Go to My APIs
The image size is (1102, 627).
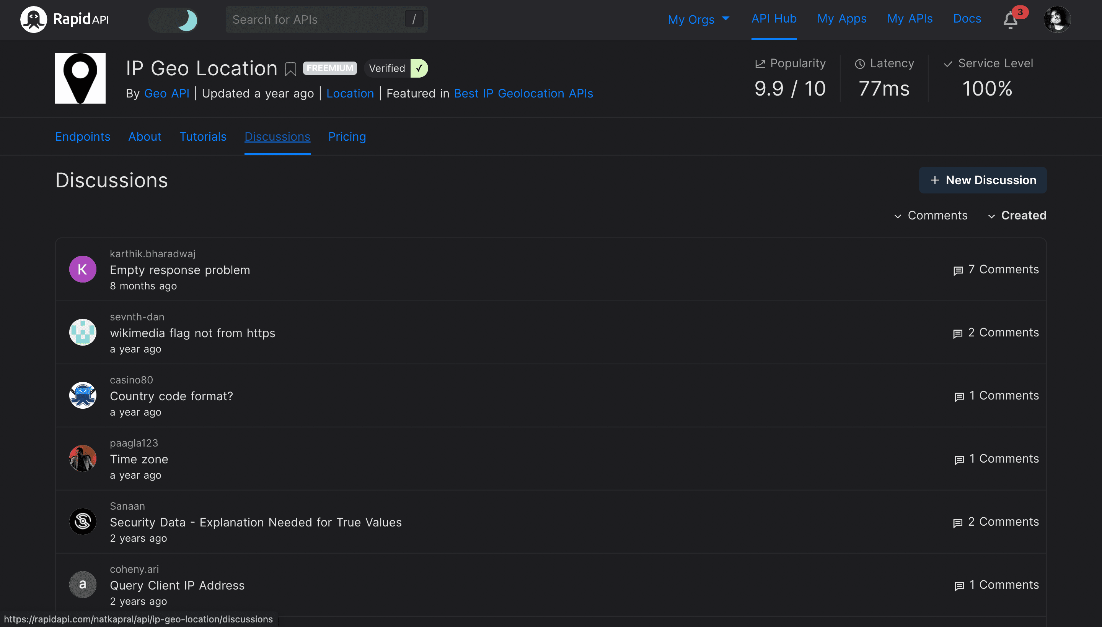[910, 18]
